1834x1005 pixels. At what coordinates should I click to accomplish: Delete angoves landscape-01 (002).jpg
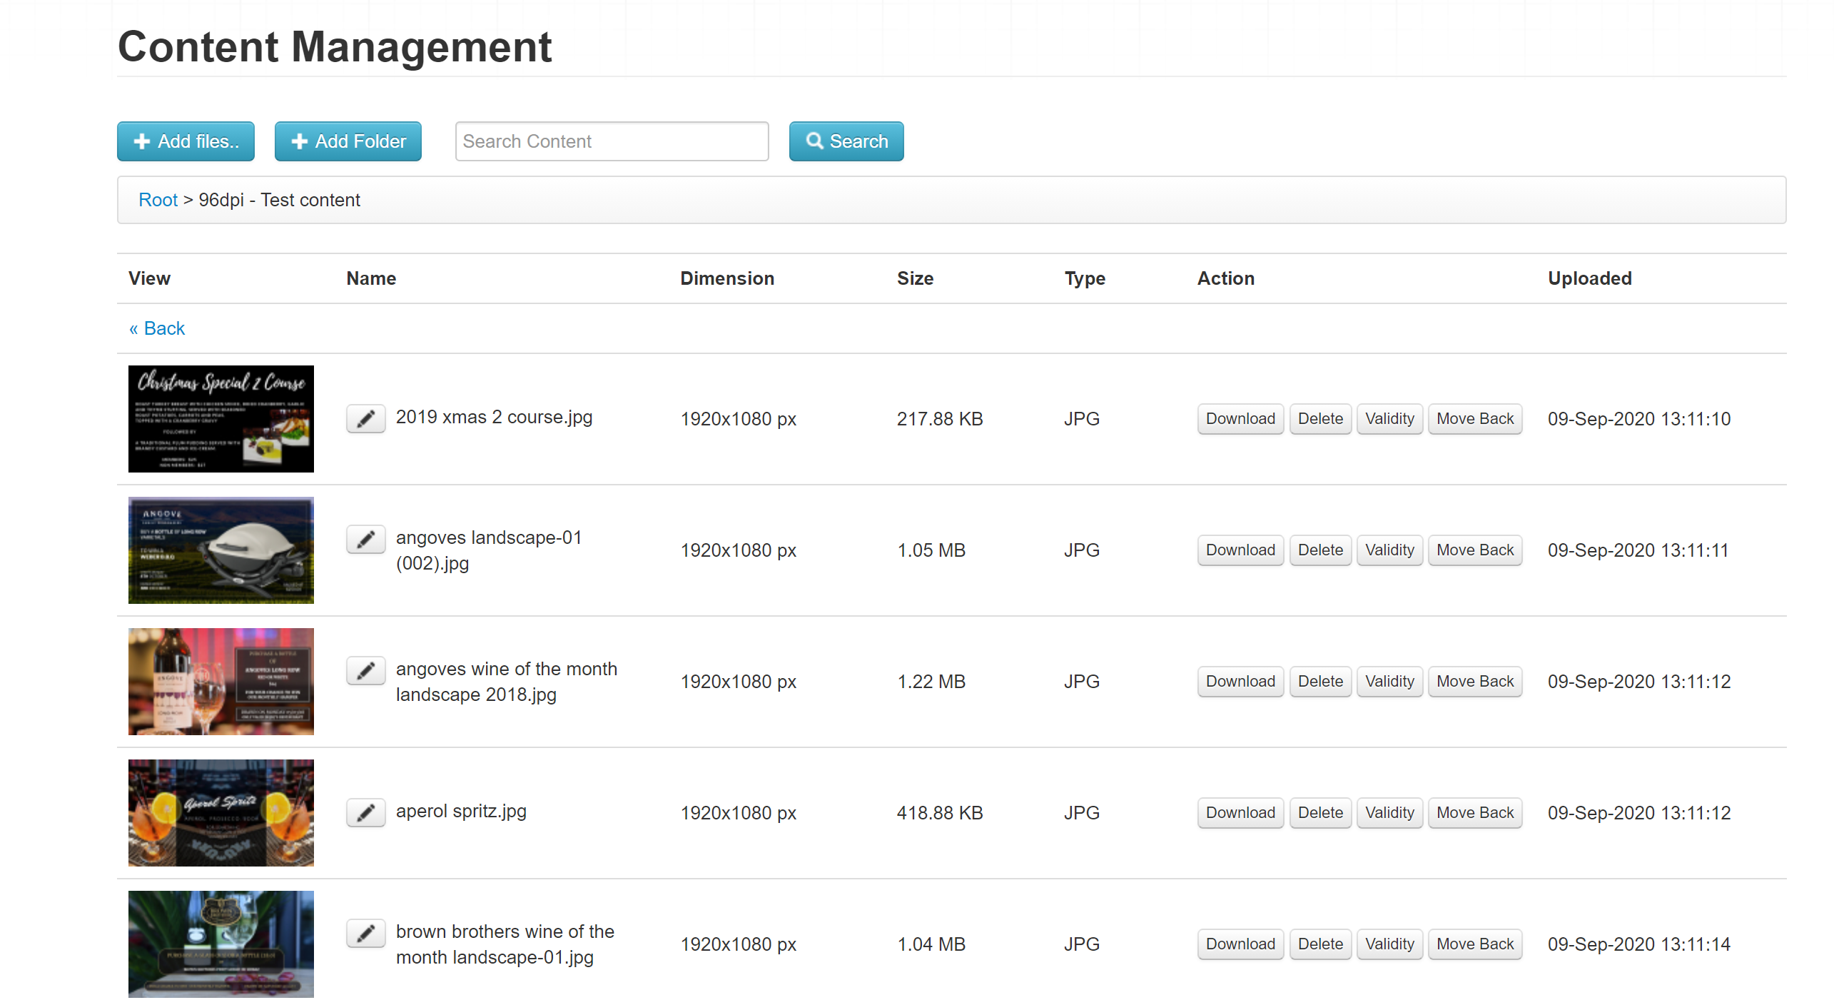click(x=1319, y=550)
